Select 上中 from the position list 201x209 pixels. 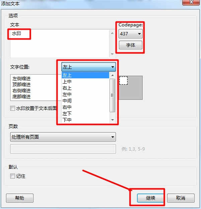point(85,82)
